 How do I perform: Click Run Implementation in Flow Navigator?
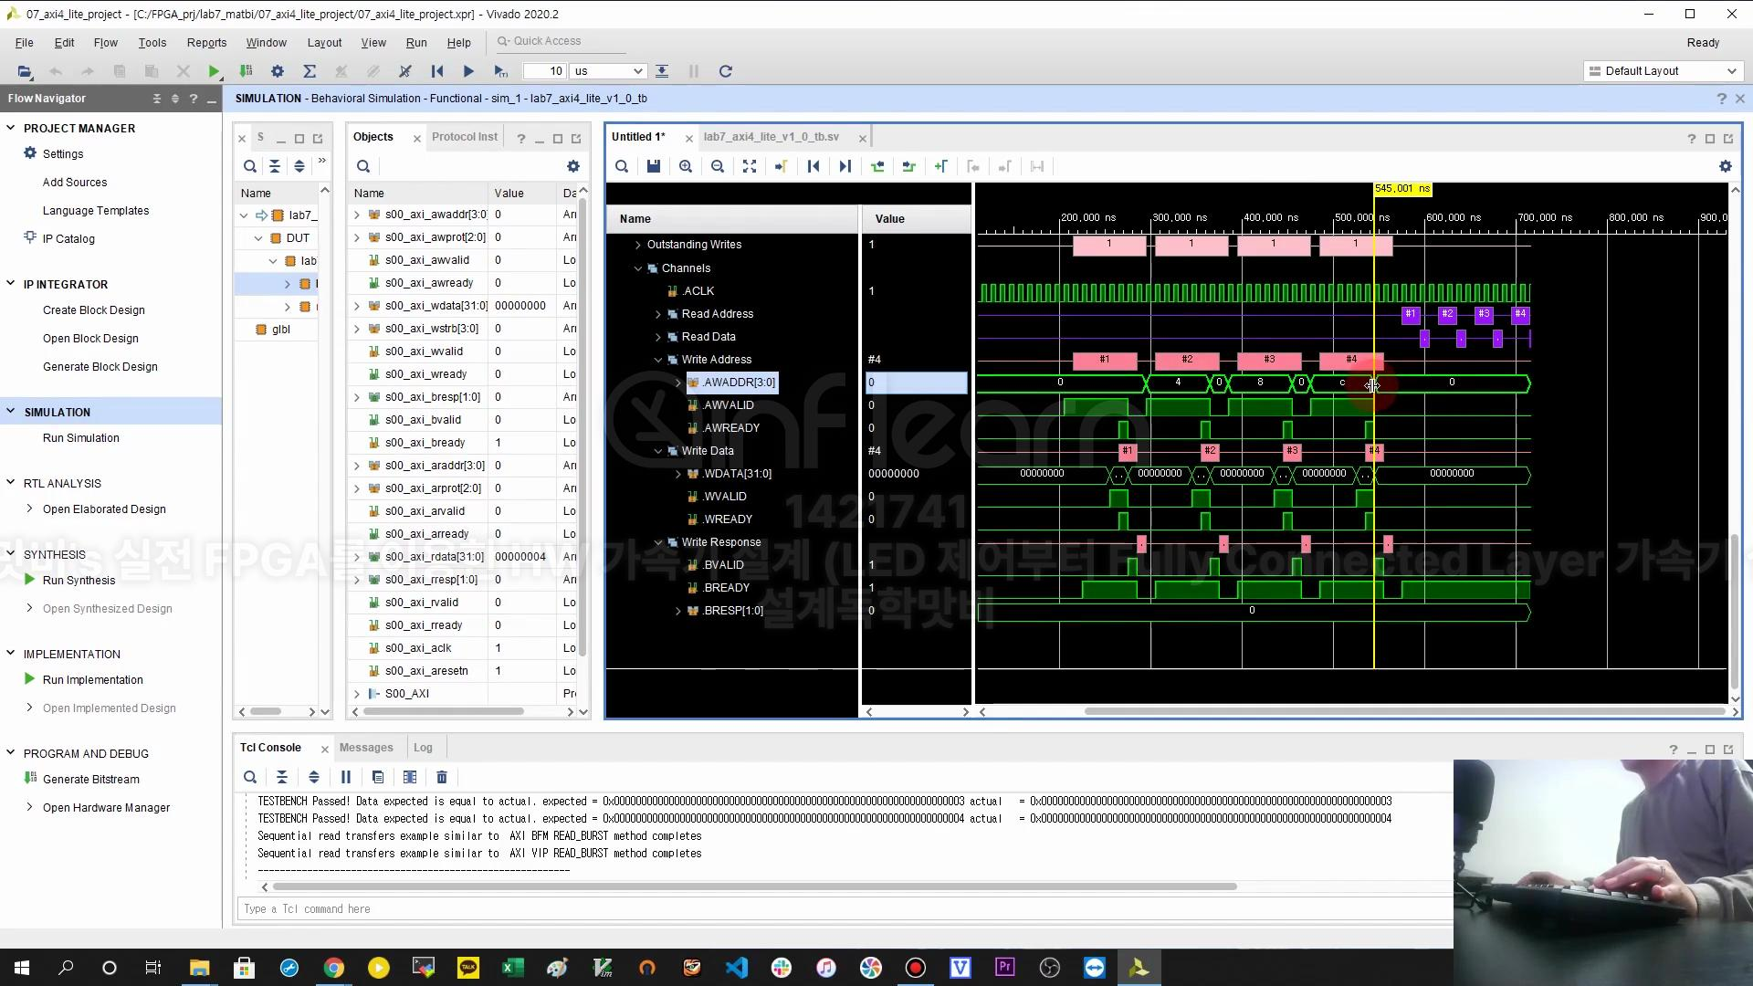click(92, 680)
